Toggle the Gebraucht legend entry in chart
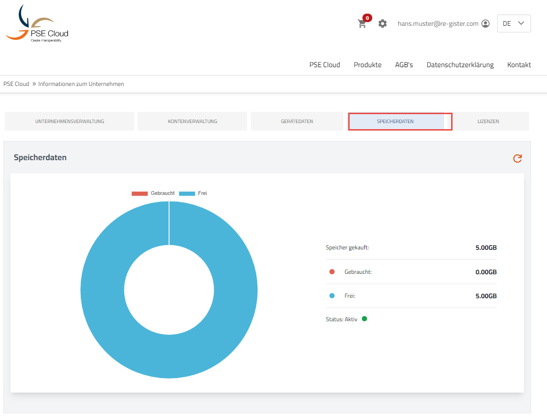 (153, 194)
